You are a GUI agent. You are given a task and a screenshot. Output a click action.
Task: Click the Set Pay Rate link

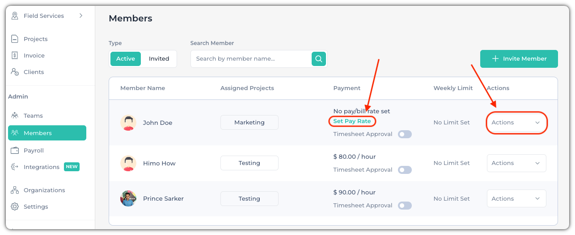point(352,121)
